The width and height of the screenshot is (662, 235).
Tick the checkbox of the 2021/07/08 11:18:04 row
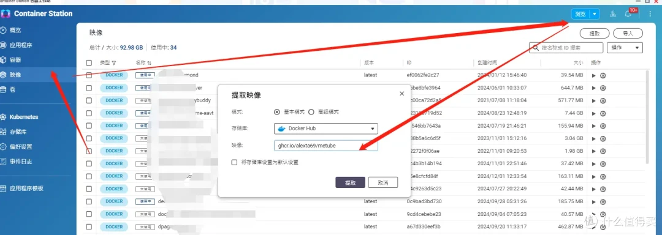click(89, 100)
